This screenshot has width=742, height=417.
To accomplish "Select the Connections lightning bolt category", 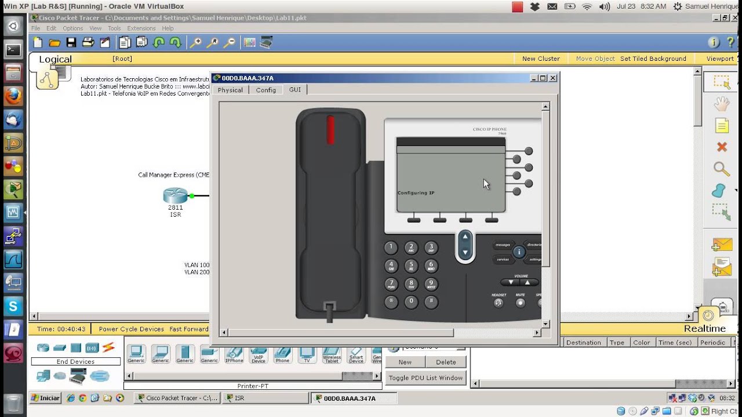I will pyautogui.click(x=108, y=348).
